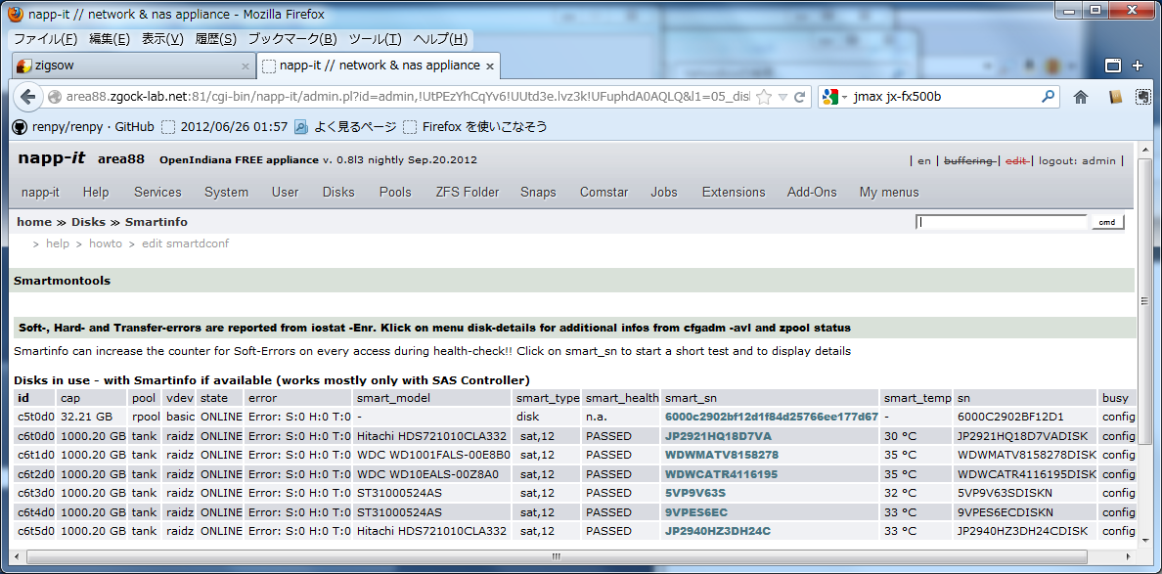This screenshot has height=574, width=1162.
Task: Reload the page with refresh icon
Action: click(800, 97)
